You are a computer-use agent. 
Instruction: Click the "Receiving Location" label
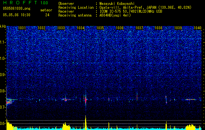pyautogui.click(x=76, y=7)
